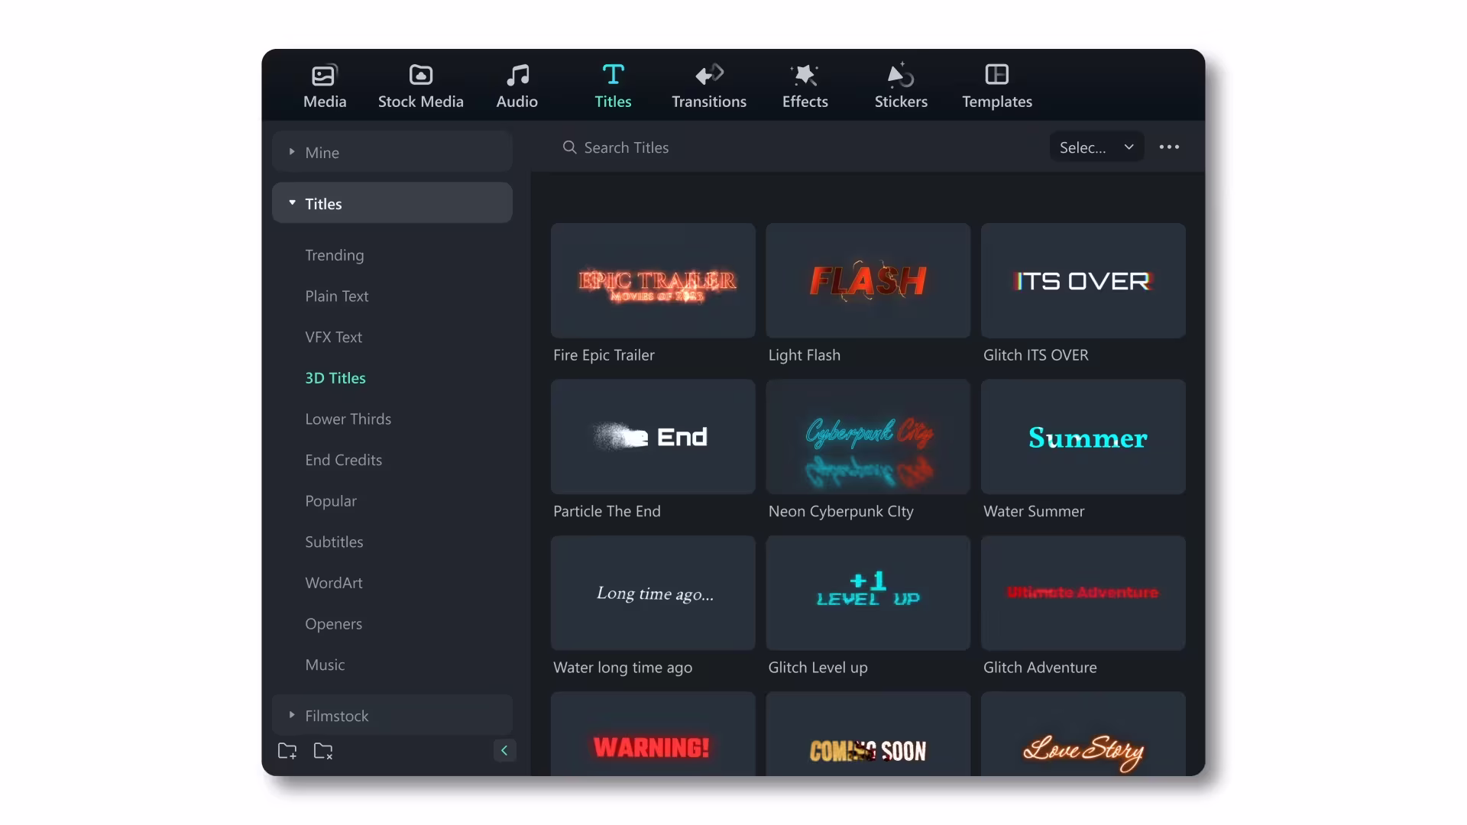This screenshot has width=1467, height=825.
Task: Select the Glitch Adventure thumbnail
Action: point(1083,593)
